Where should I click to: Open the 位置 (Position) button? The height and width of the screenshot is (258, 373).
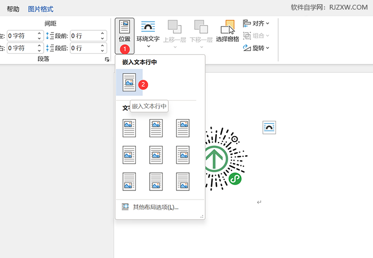click(125, 36)
